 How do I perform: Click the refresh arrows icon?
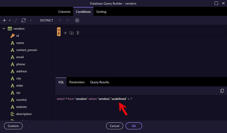pos(24,20)
